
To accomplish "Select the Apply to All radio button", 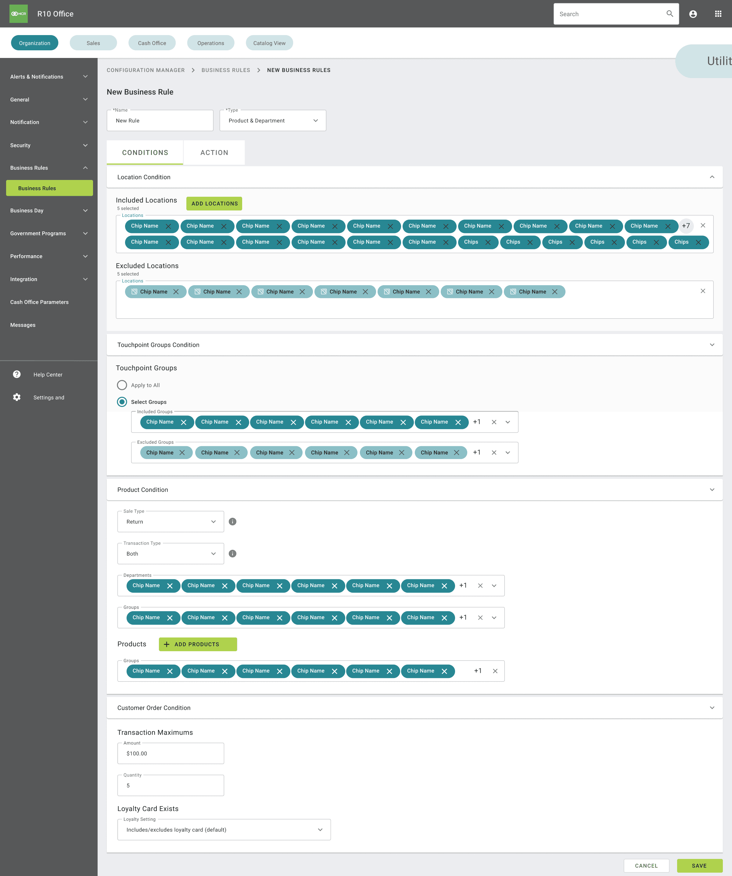I will pos(122,385).
